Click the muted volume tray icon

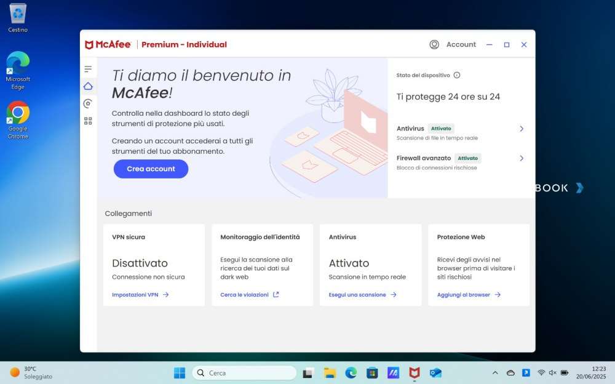pyautogui.click(x=553, y=372)
